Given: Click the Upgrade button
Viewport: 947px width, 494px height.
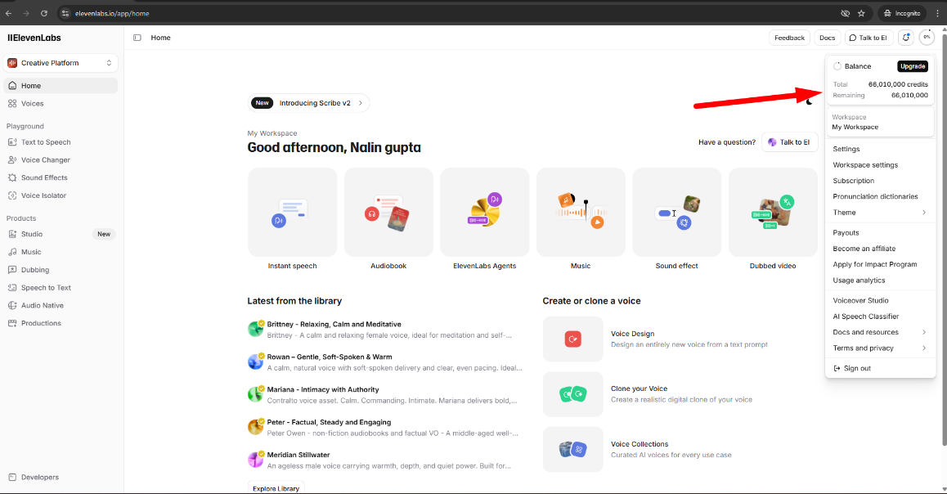Looking at the screenshot, I should pos(913,66).
